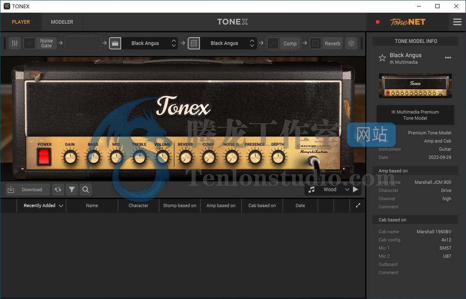Image resolution: width=466 pixels, height=299 pixels.
Task: Sort by Amp based on column
Action: coord(221,205)
